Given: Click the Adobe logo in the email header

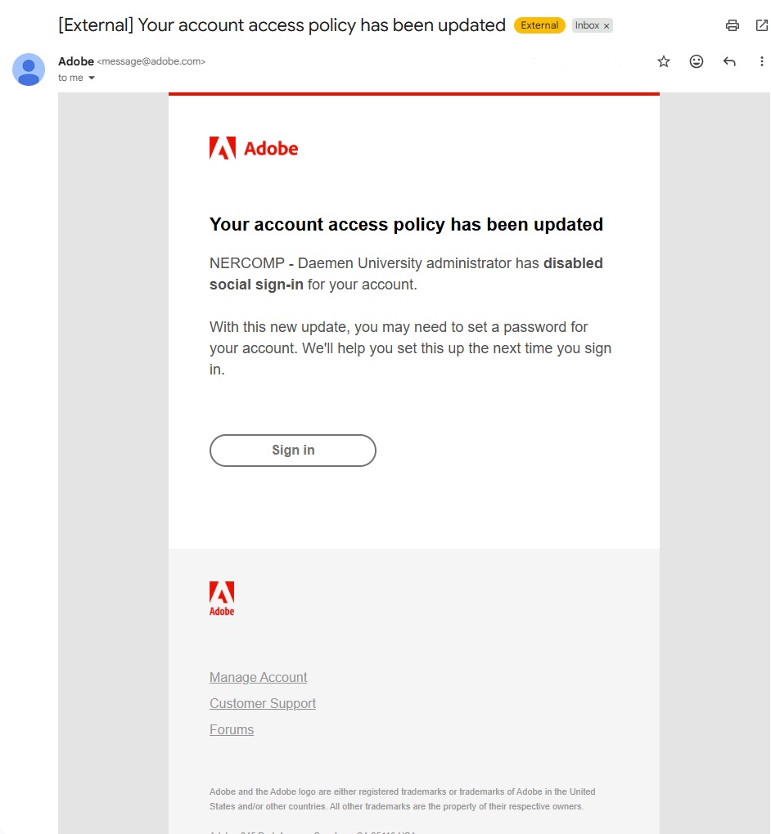Looking at the screenshot, I should point(254,148).
